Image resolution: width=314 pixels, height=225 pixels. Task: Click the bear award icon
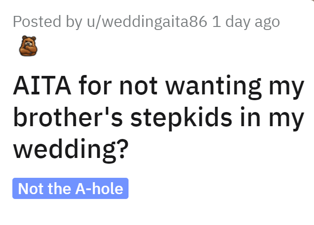[x=28, y=45]
